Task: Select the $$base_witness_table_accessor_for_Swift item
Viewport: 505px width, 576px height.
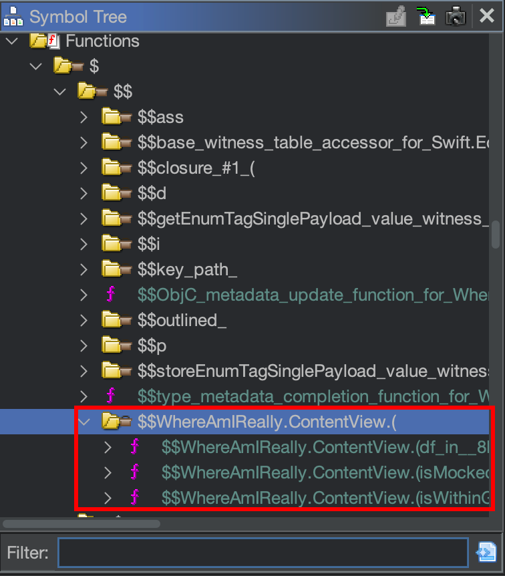Action: [x=314, y=143]
